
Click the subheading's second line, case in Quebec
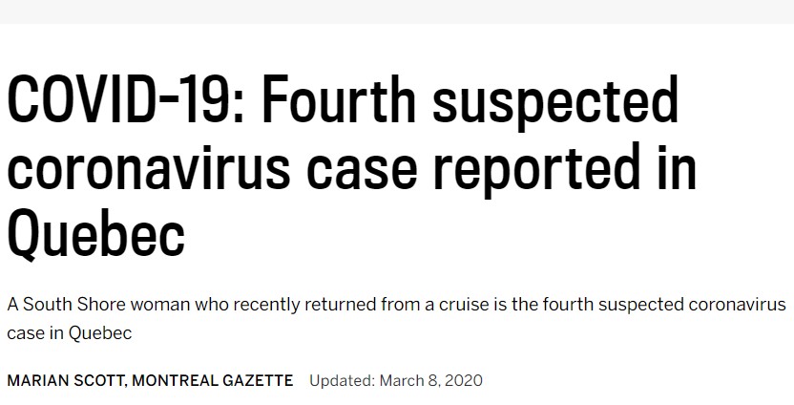tap(69, 333)
